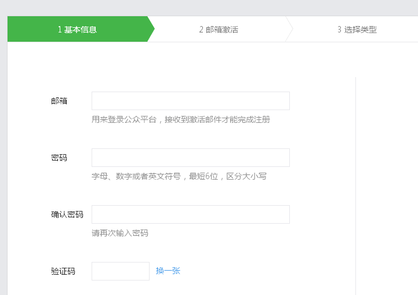Screen dimensions: 418x295
Task: Click the vertical divider right of the form
Action: point(355,174)
